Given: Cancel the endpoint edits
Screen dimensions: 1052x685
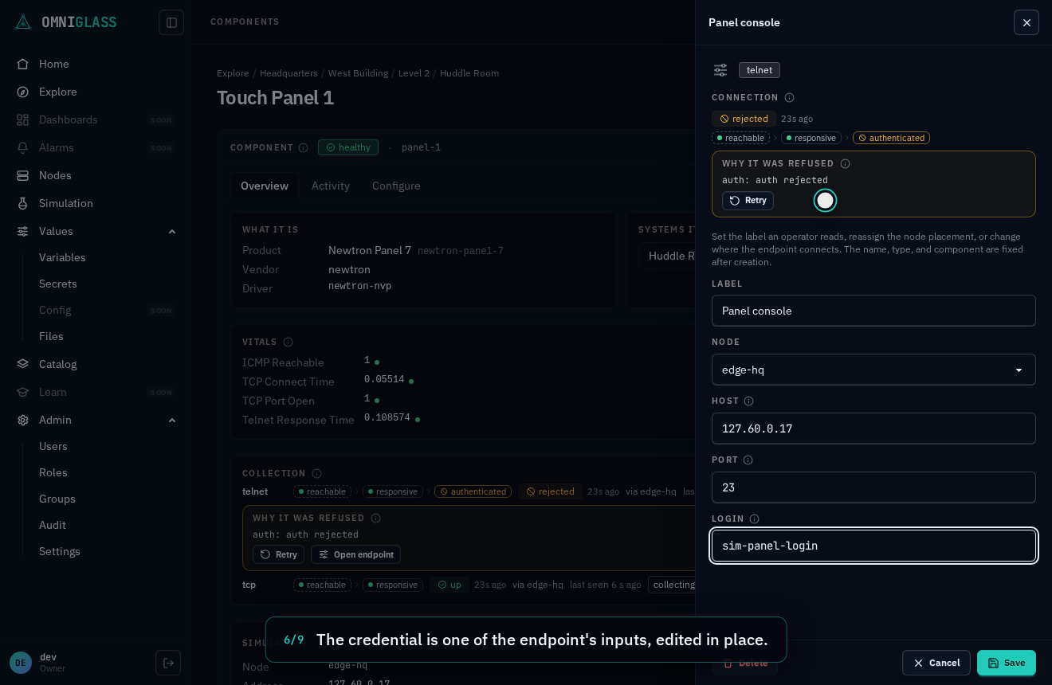Looking at the screenshot, I should pyautogui.click(x=936, y=663).
